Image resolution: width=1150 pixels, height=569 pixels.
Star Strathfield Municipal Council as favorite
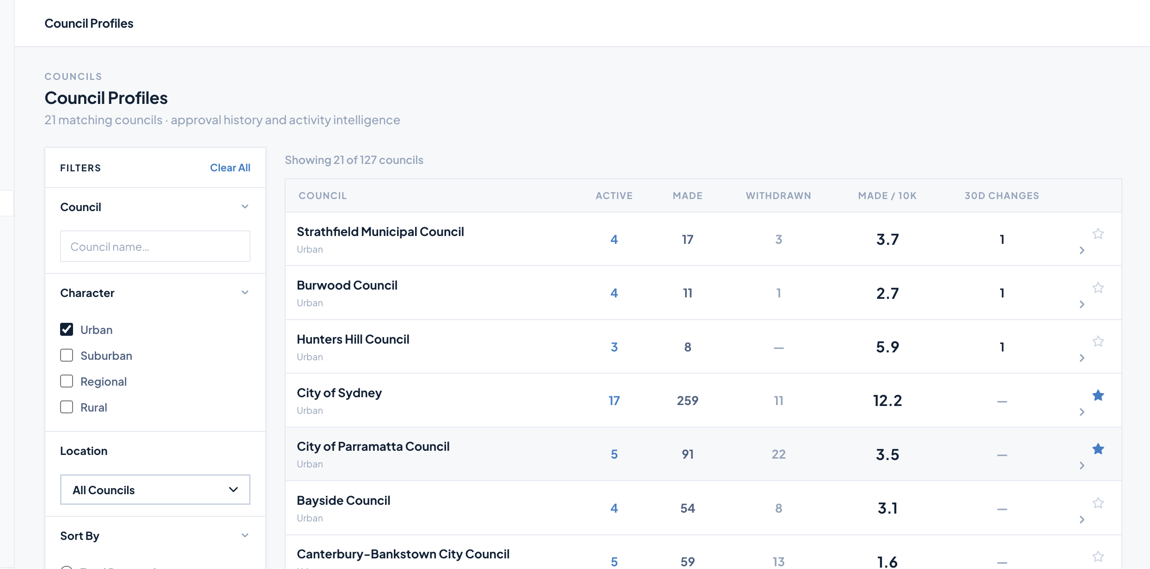point(1098,234)
